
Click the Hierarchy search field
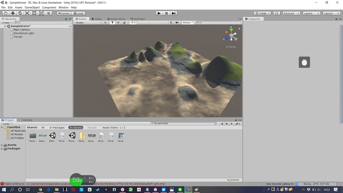42,23
